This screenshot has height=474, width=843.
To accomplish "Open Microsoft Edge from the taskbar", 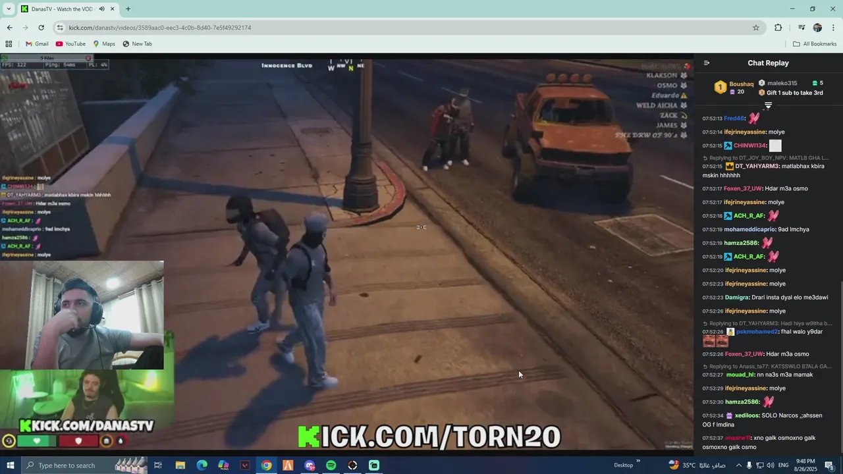I will click(x=202, y=465).
